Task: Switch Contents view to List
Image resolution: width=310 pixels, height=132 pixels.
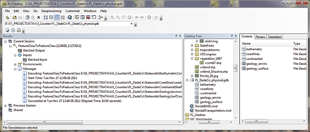Action: (51, 17)
